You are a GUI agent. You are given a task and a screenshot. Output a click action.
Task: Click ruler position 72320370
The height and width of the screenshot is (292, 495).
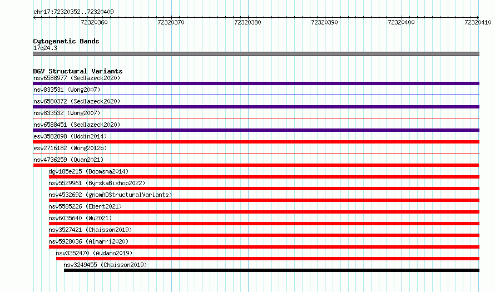click(171, 22)
